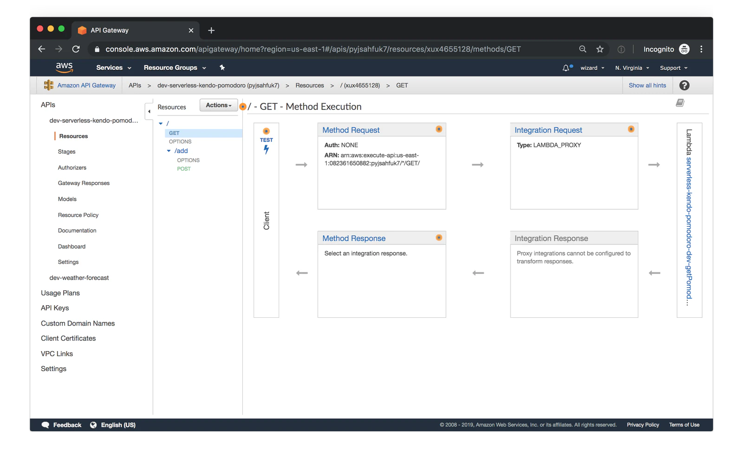Click the globe icon next to English (US)
This screenshot has height=474, width=743.
point(93,424)
